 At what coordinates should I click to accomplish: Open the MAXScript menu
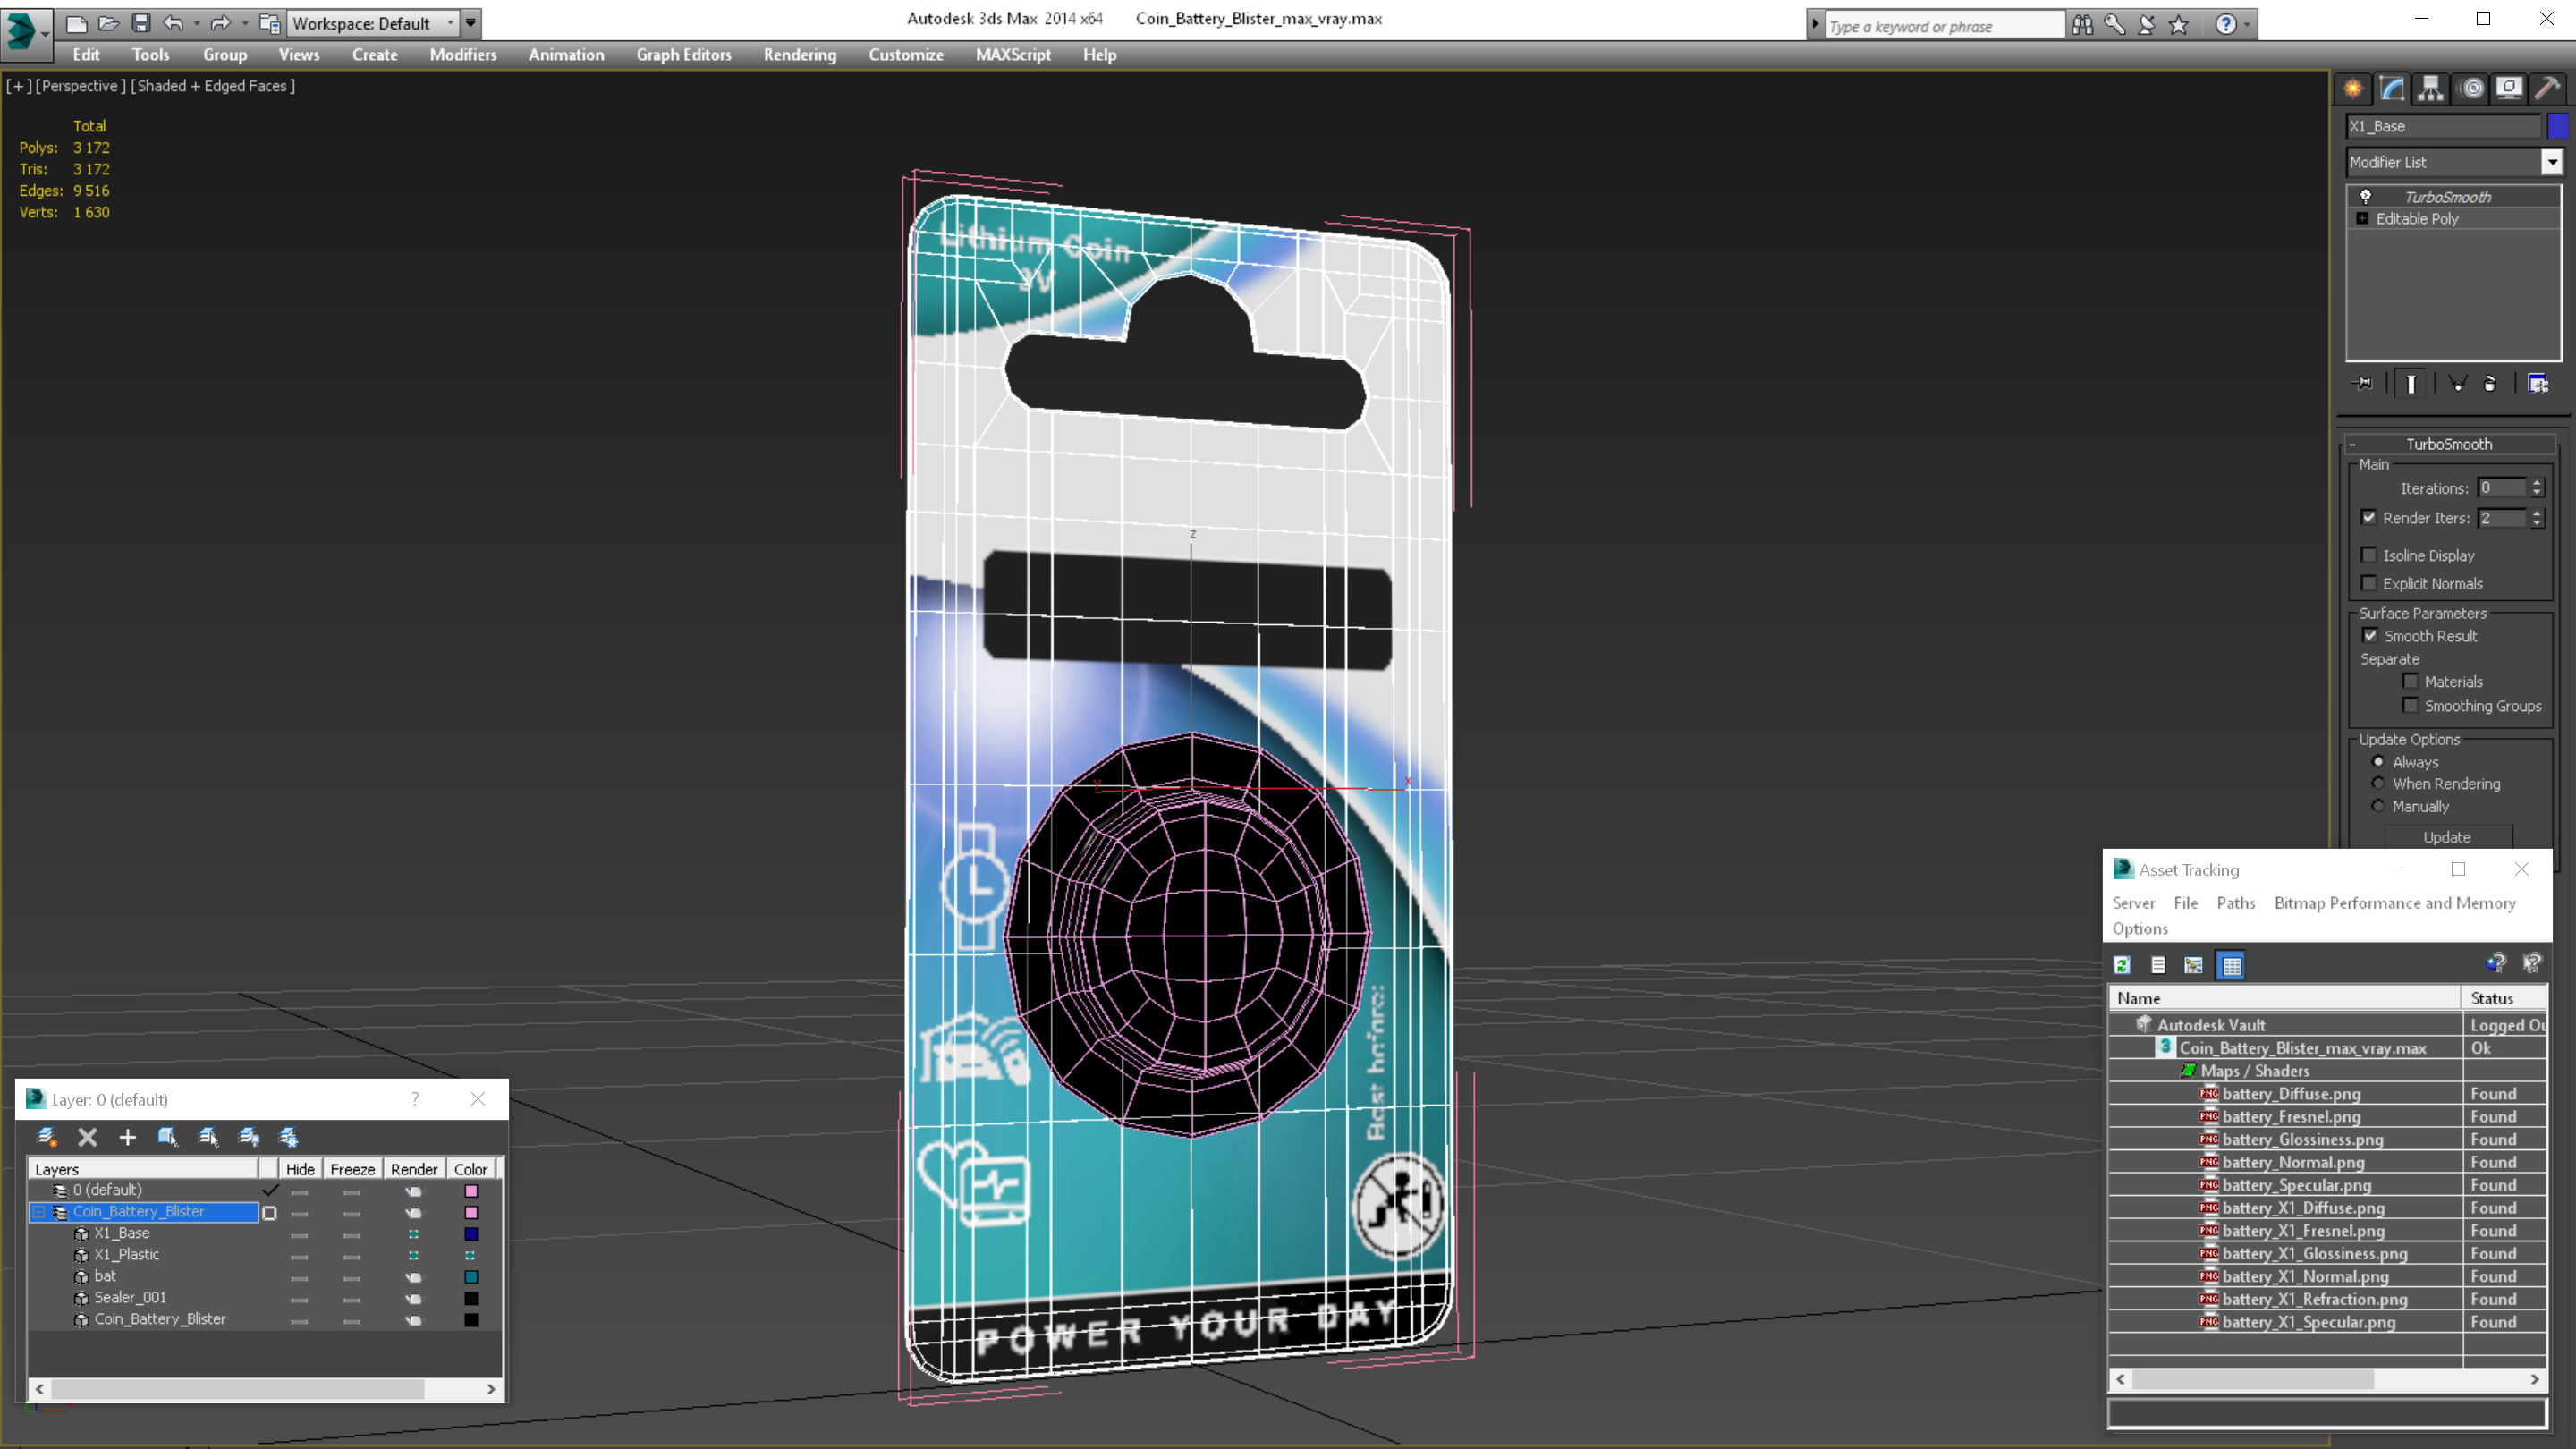[x=1013, y=55]
